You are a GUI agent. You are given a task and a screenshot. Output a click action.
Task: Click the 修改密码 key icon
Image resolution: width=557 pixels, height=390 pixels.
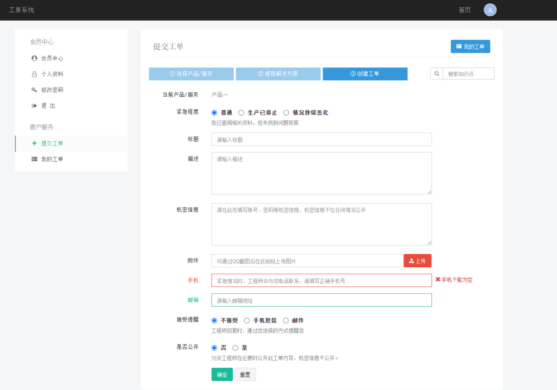[33, 90]
